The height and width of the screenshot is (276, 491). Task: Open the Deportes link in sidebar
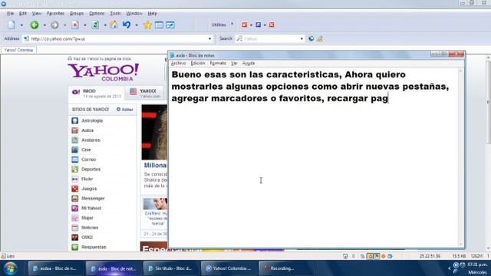(x=91, y=169)
